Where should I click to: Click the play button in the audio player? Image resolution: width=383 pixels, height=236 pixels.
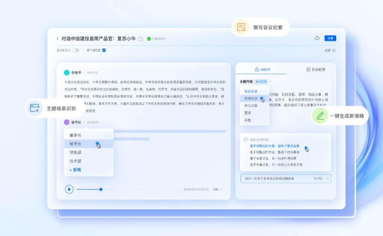[x=69, y=189]
